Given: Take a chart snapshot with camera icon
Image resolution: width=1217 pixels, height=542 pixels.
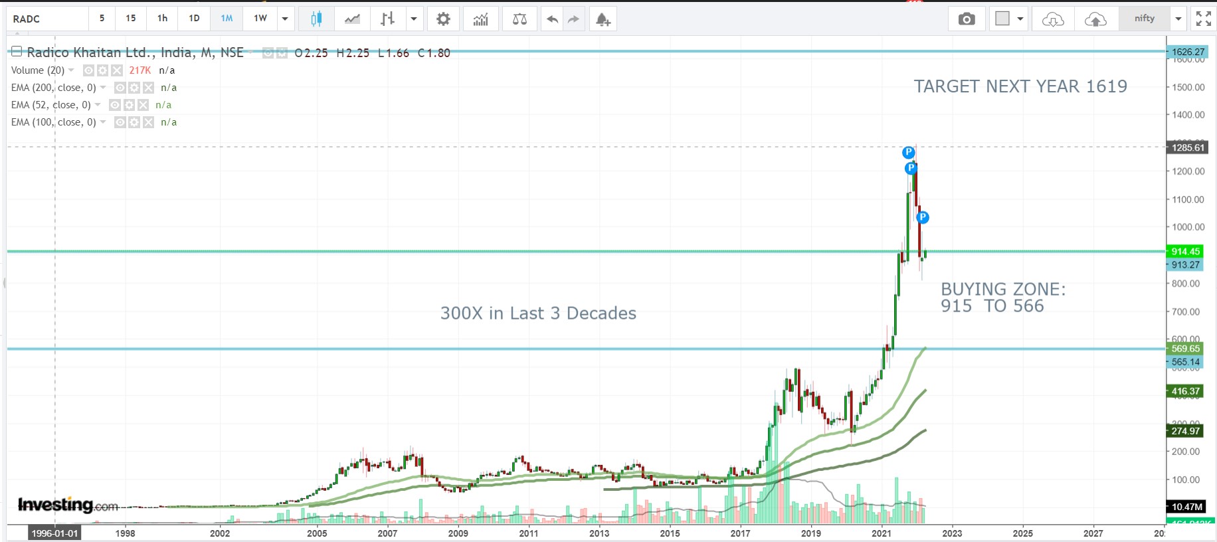Looking at the screenshot, I should 967,19.
